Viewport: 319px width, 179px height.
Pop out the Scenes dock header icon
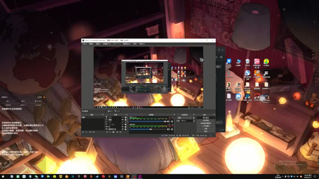click(x=103, y=115)
